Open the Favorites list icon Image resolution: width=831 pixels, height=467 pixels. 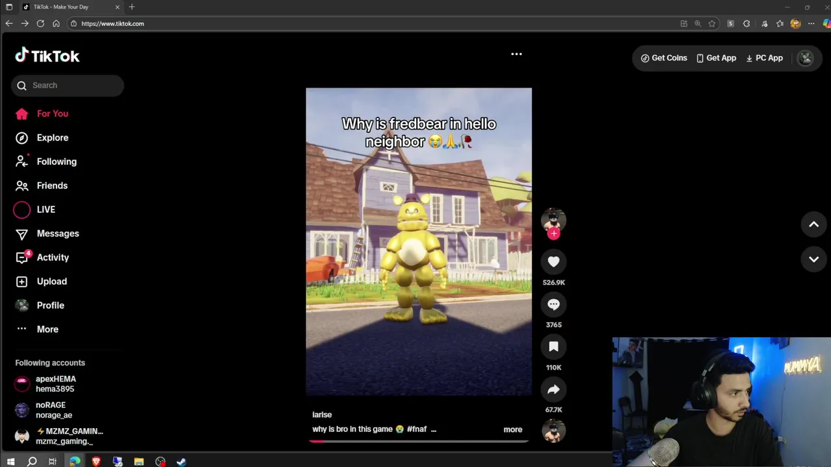[x=780, y=23]
